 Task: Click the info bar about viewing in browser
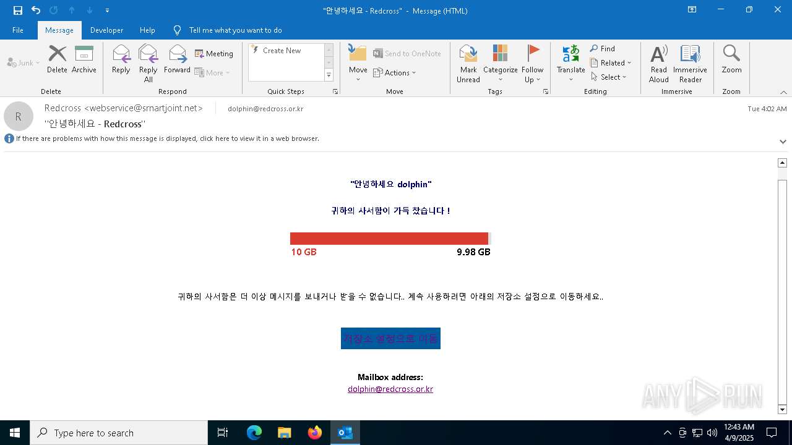pos(167,138)
